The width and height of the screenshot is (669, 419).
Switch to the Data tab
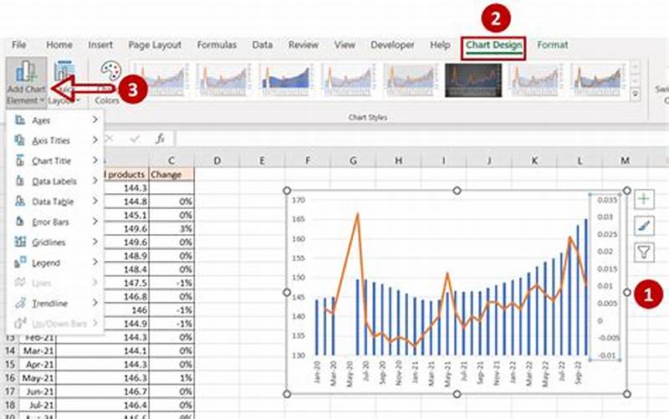tap(262, 45)
